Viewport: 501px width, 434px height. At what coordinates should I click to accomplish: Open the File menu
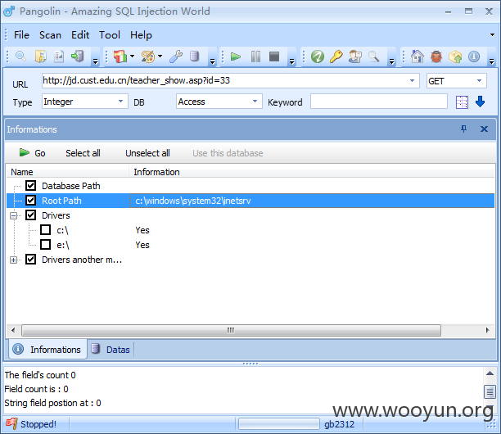(x=21, y=35)
